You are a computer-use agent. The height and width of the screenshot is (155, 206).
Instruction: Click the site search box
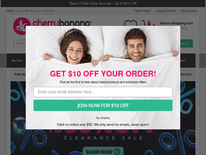pos(20,43)
